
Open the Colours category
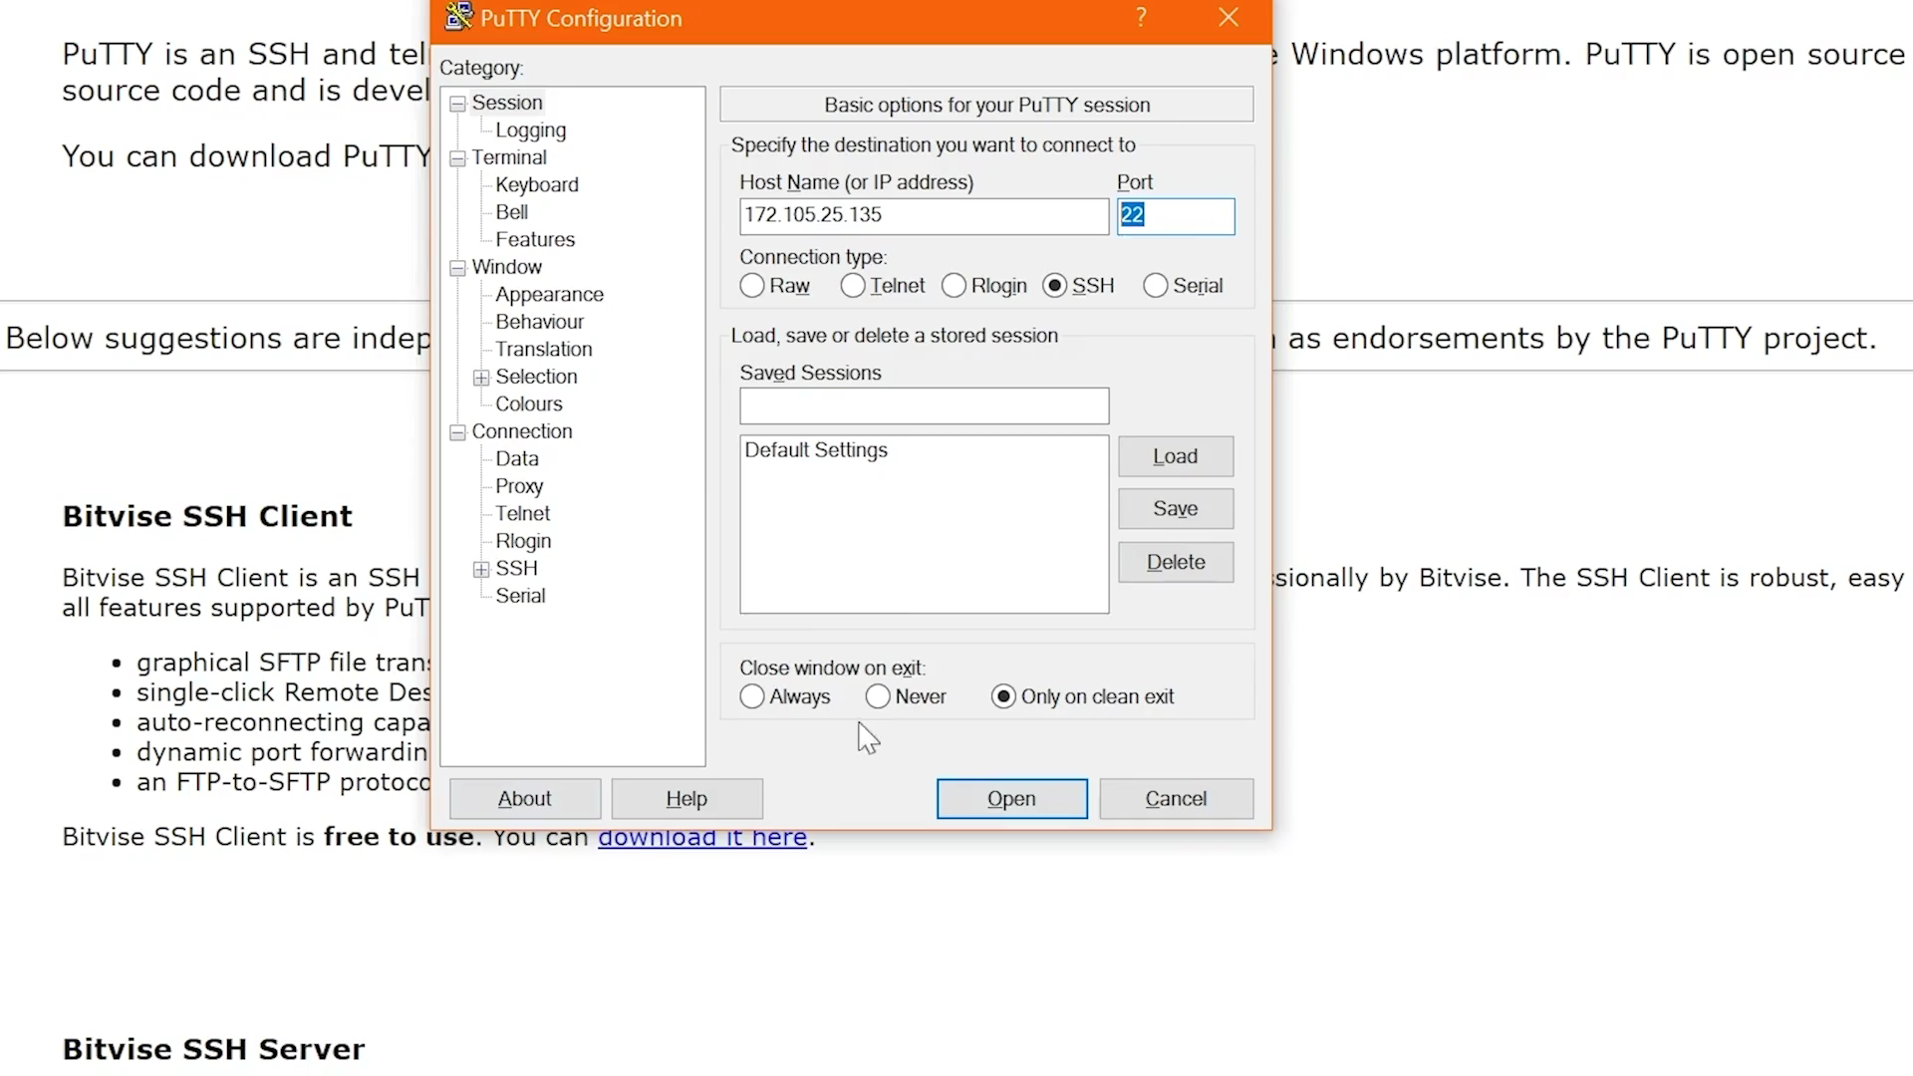click(528, 403)
